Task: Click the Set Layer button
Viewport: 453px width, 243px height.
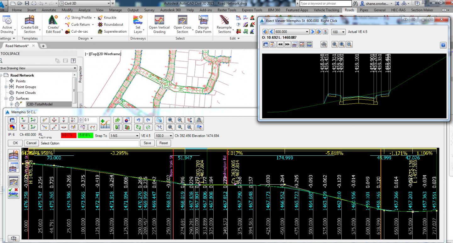Action: [x=138, y=24]
